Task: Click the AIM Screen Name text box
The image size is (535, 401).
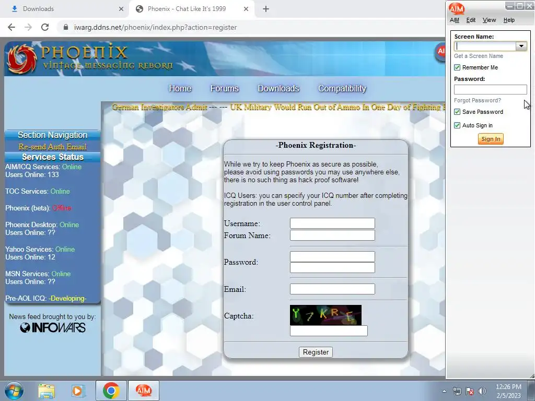Action: pyautogui.click(x=485, y=46)
